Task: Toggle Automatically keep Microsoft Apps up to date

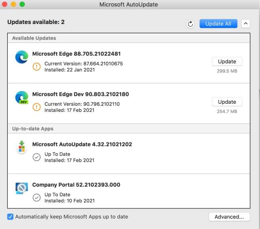Action: (x=11, y=217)
